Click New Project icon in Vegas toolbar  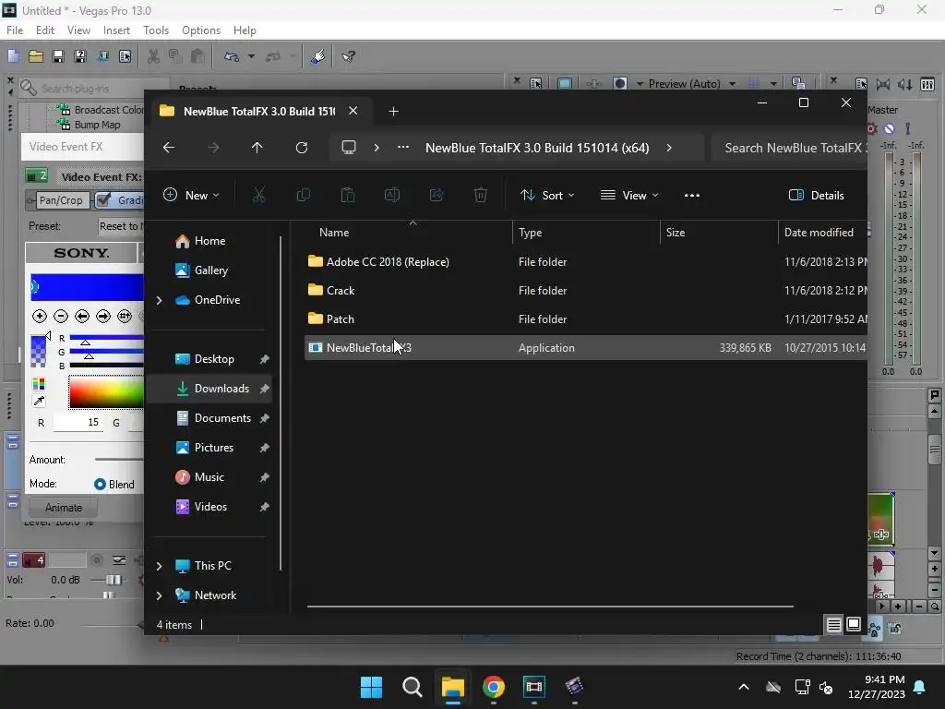click(x=13, y=56)
